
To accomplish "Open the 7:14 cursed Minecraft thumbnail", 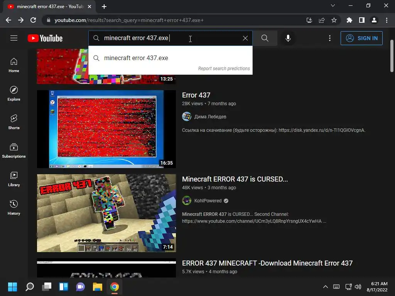I will coord(106,213).
